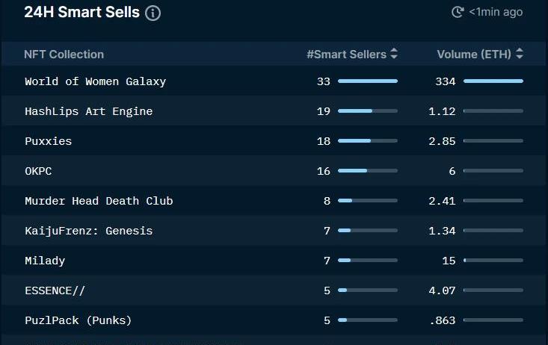Sort by Volume (ETH) arrows
Viewport: 548px width, 345px height.
(520, 54)
